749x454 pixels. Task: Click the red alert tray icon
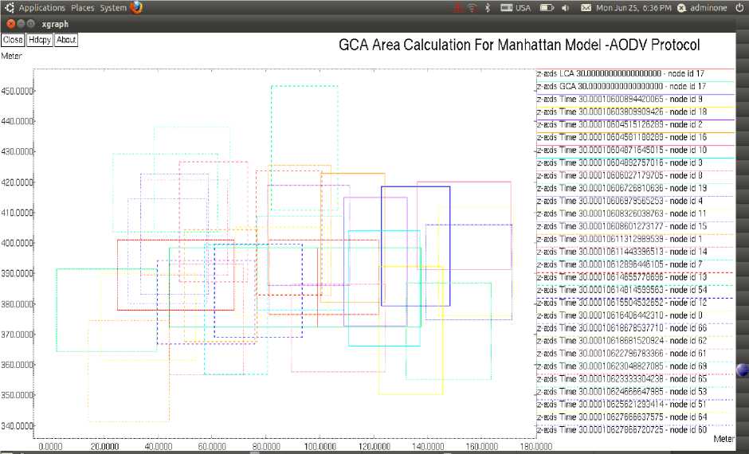458,8
